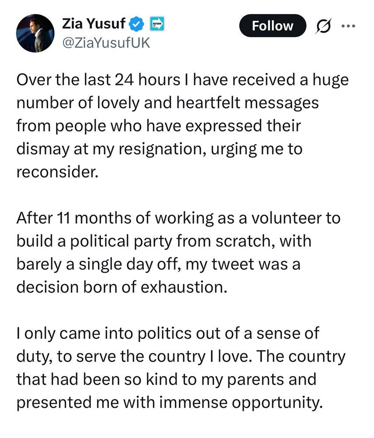Open the @ZiaYusufUK handle link
374x438 pixels.
pyautogui.click(x=106, y=43)
